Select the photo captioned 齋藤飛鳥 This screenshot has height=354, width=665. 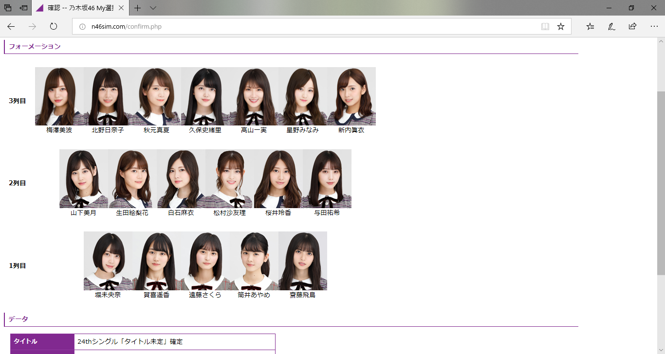pyautogui.click(x=303, y=261)
